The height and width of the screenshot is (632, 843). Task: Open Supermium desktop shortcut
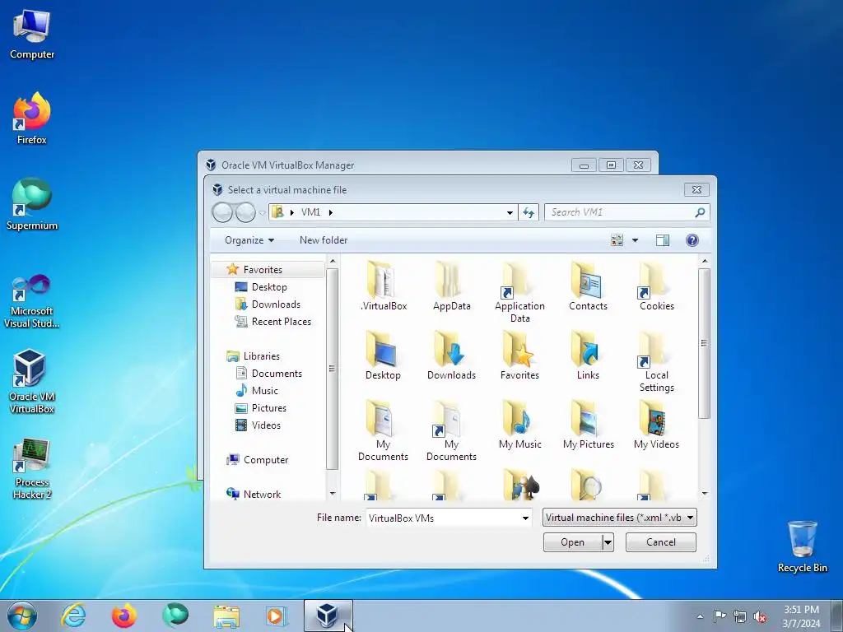click(x=32, y=204)
